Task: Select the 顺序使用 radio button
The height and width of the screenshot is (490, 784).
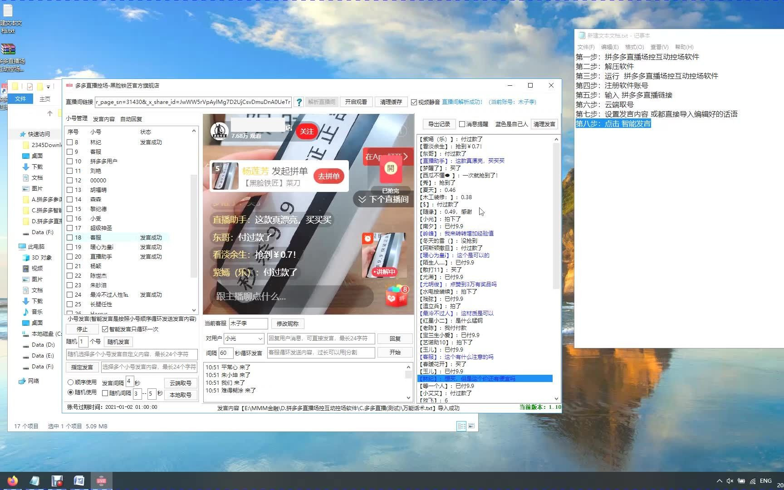Action: tap(70, 382)
